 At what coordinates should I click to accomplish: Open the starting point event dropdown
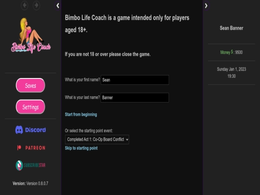pos(97,140)
